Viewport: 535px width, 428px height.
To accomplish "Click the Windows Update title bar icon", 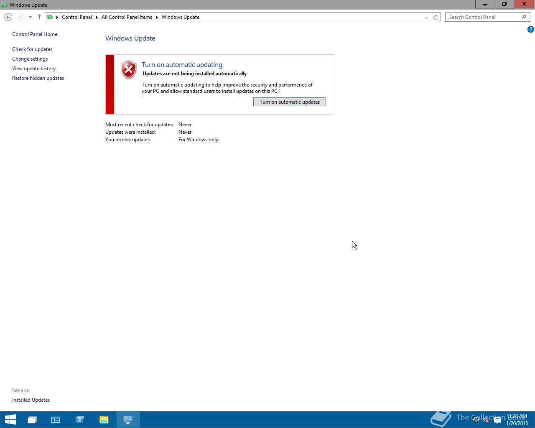I will click(x=4, y=5).
